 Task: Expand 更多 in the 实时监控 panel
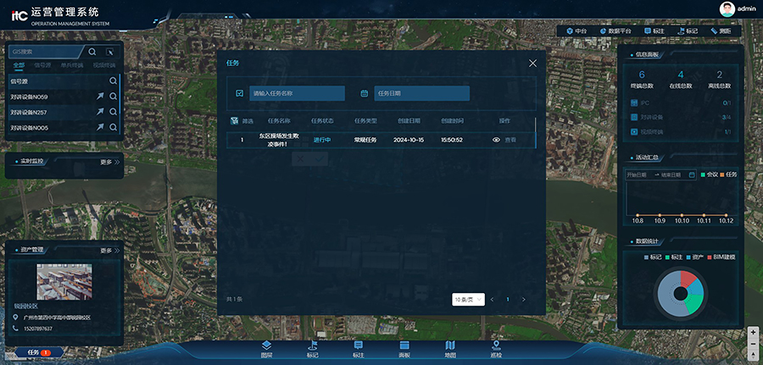point(109,161)
